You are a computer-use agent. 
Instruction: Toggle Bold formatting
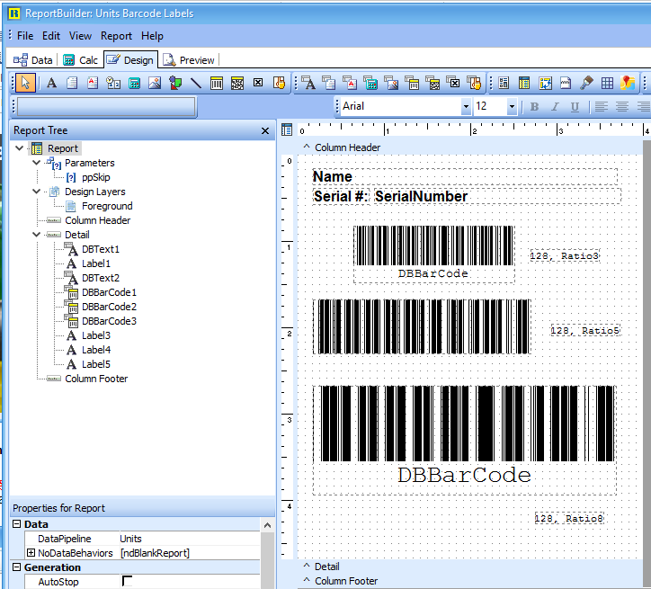[534, 107]
